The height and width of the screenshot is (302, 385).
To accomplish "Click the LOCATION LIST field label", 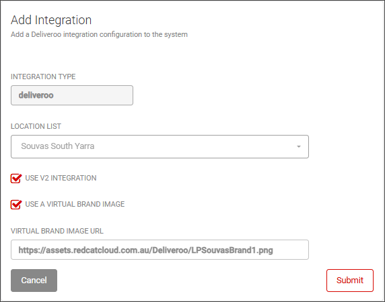I will tap(36, 126).
